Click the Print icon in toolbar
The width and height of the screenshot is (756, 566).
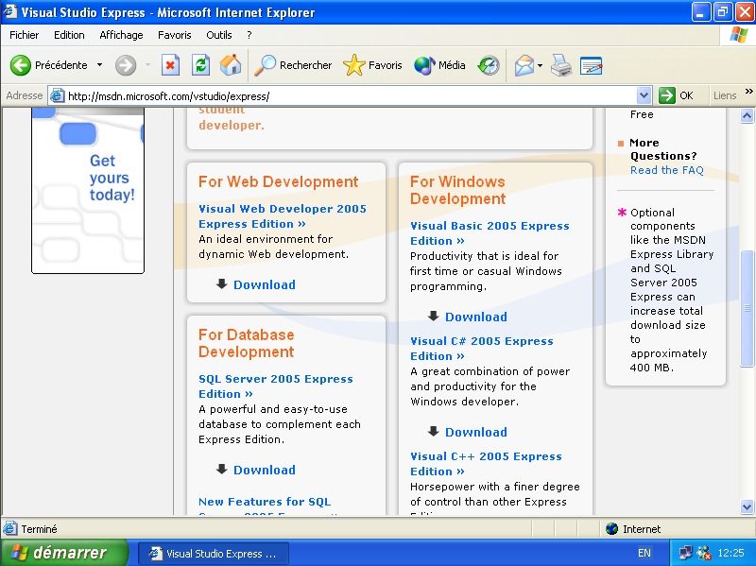click(x=561, y=65)
